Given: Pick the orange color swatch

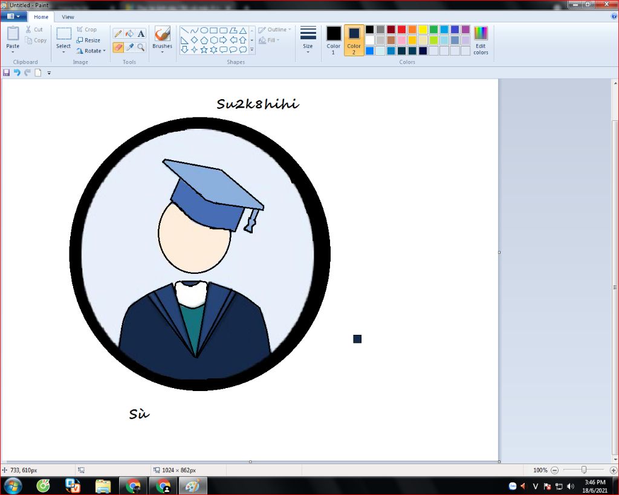Looking at the screenshot, I should pyautogui.click(x=412, y=30).
